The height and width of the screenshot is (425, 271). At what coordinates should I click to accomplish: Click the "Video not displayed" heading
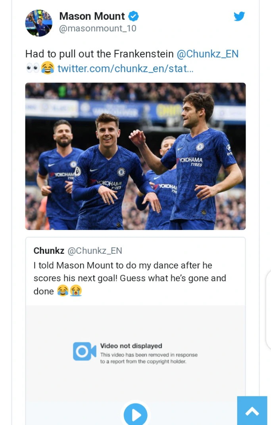point(131,346)
